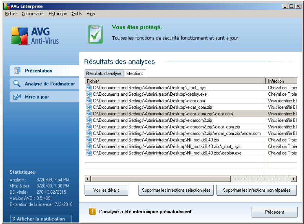
Task: Select row Desktop\eicar.com file path
Action: click(x=149, y=101)
